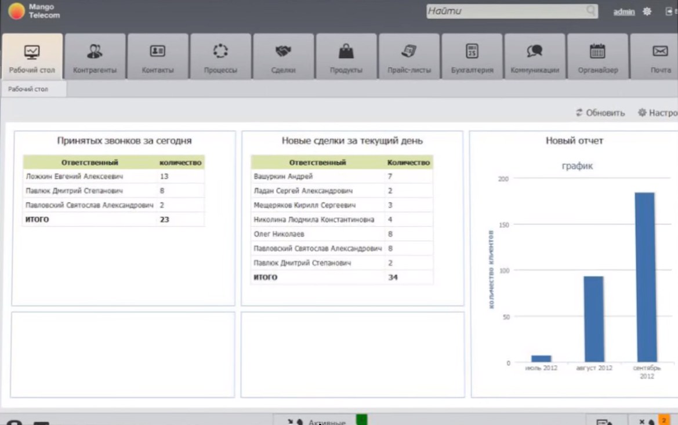This screenshot has height=425, width=678.
Task: Click the orange notification badge with 2
Action: pyautogui.click(x=664, y=420)
